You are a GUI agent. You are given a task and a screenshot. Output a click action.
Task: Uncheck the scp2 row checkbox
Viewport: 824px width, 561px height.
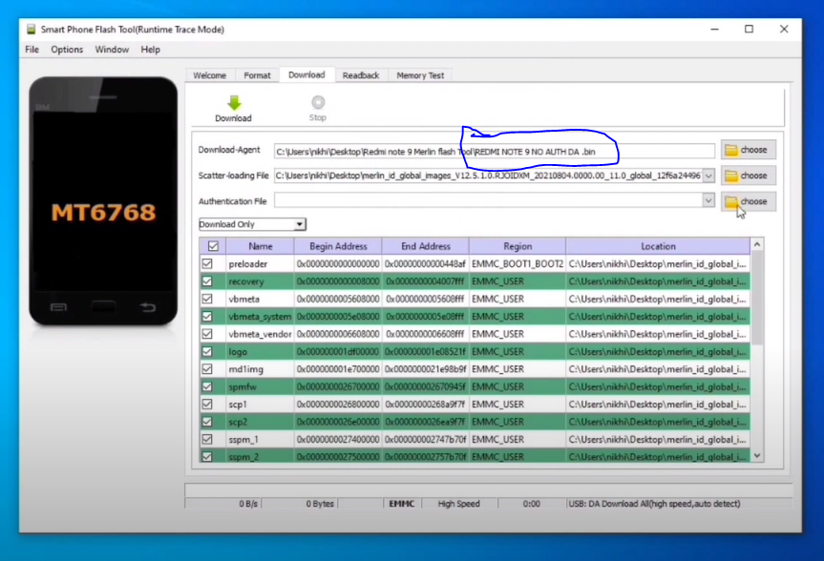tap(207, 422)
